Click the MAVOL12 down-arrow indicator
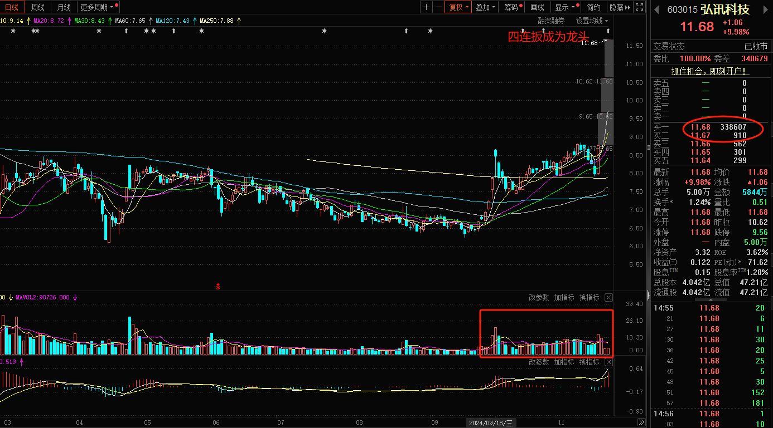773x428 pixels. click(x=75, y=297)
